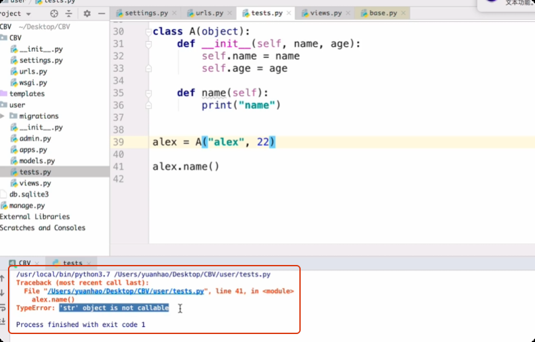The image size is (535, 342).
Task: Close the views.py tab
Action: click(x=348, y=13)
